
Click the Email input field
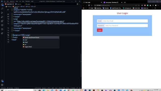point(125,21)
